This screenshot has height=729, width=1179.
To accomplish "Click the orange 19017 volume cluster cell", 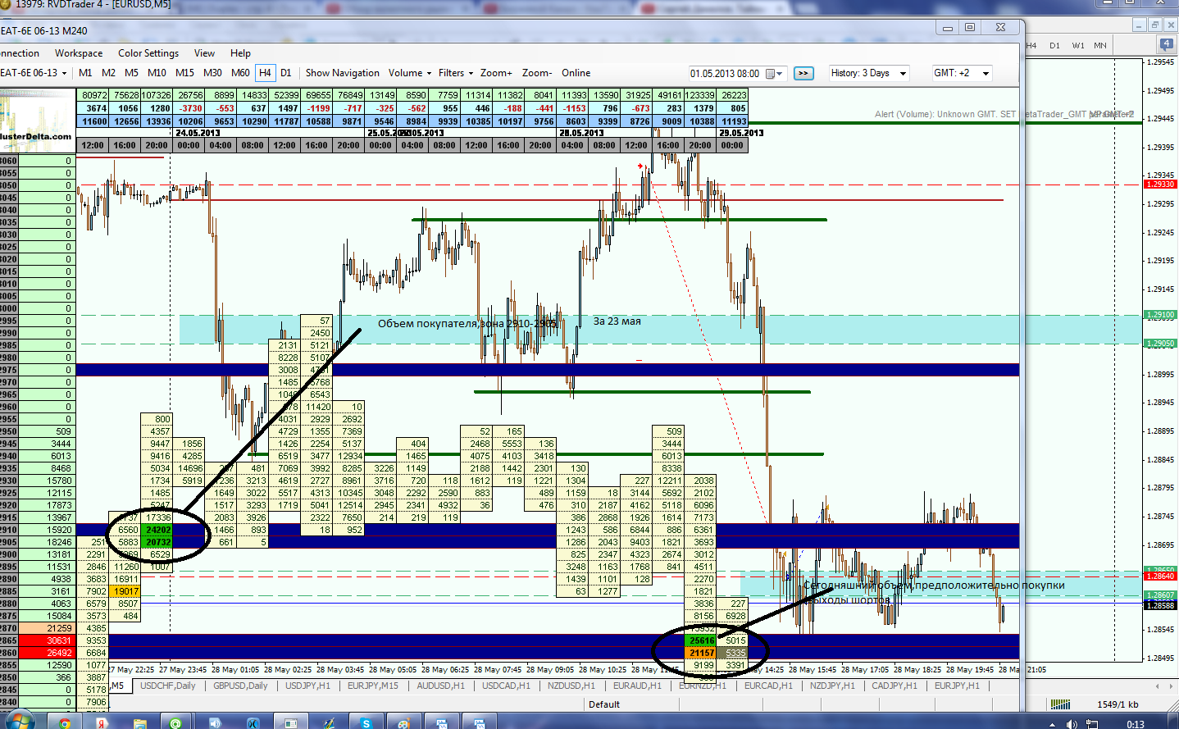I will [x=125, y=591].
